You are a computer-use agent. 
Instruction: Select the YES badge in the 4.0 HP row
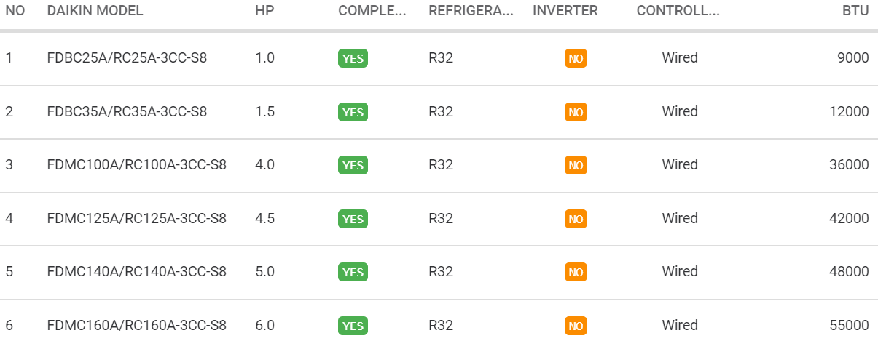353,165
